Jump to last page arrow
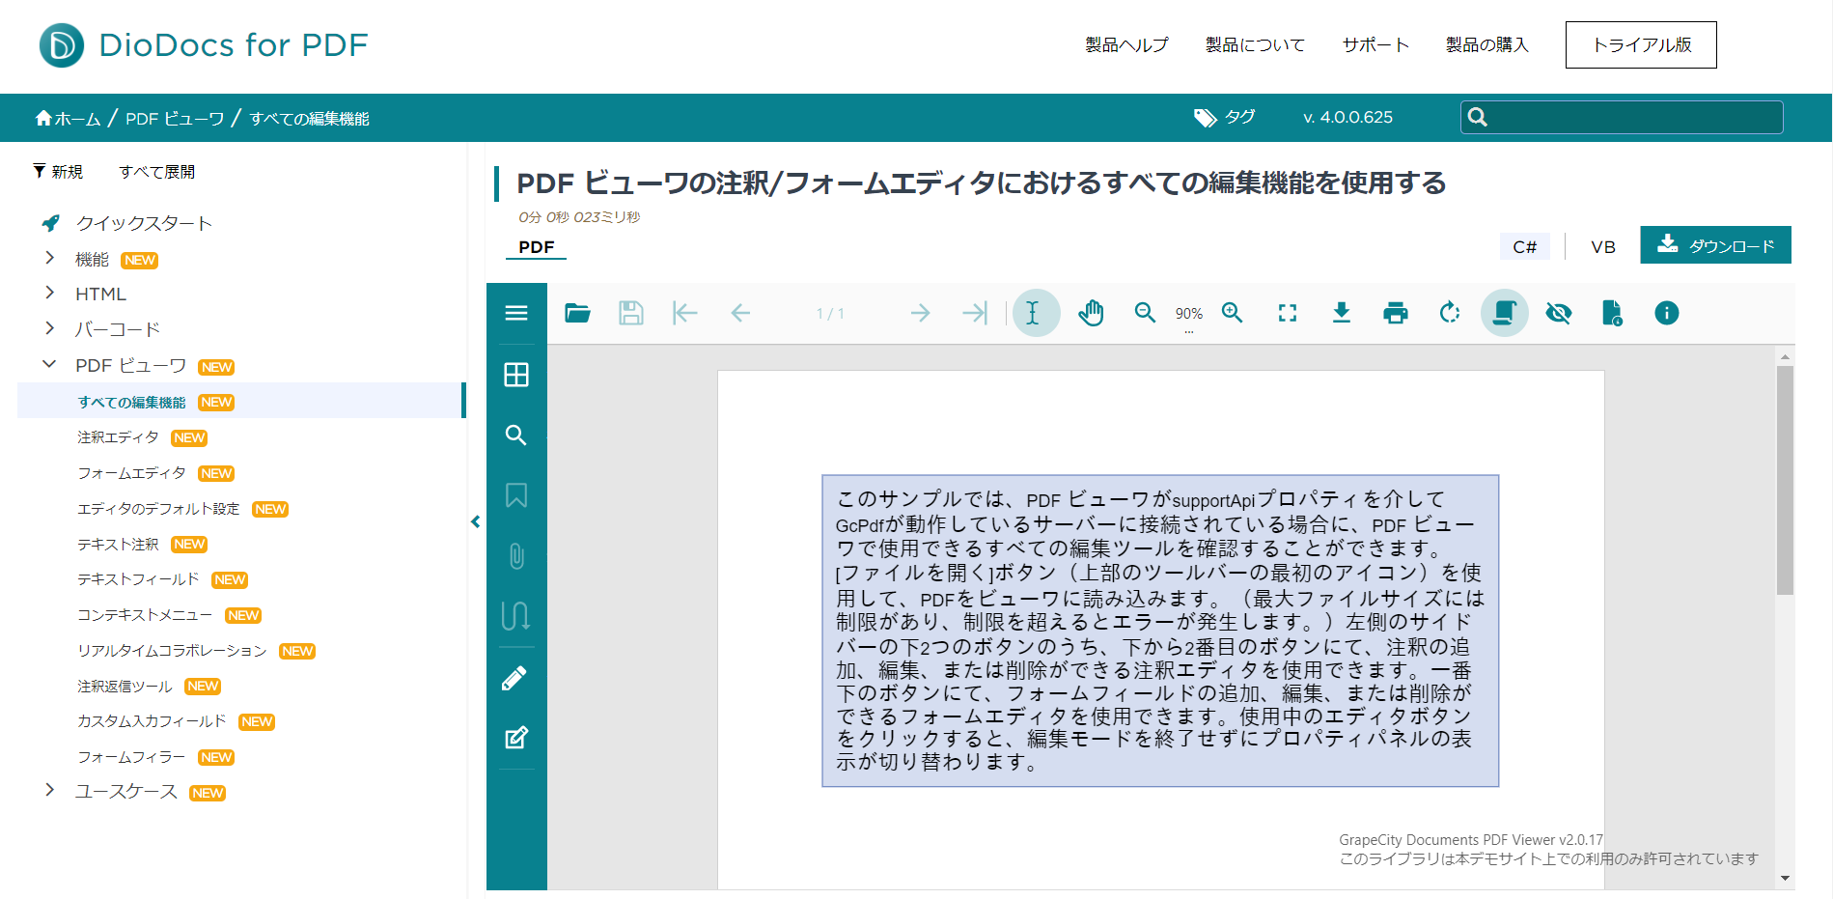The height and width of the screenshot is (899, 1833). pos(975,313)
